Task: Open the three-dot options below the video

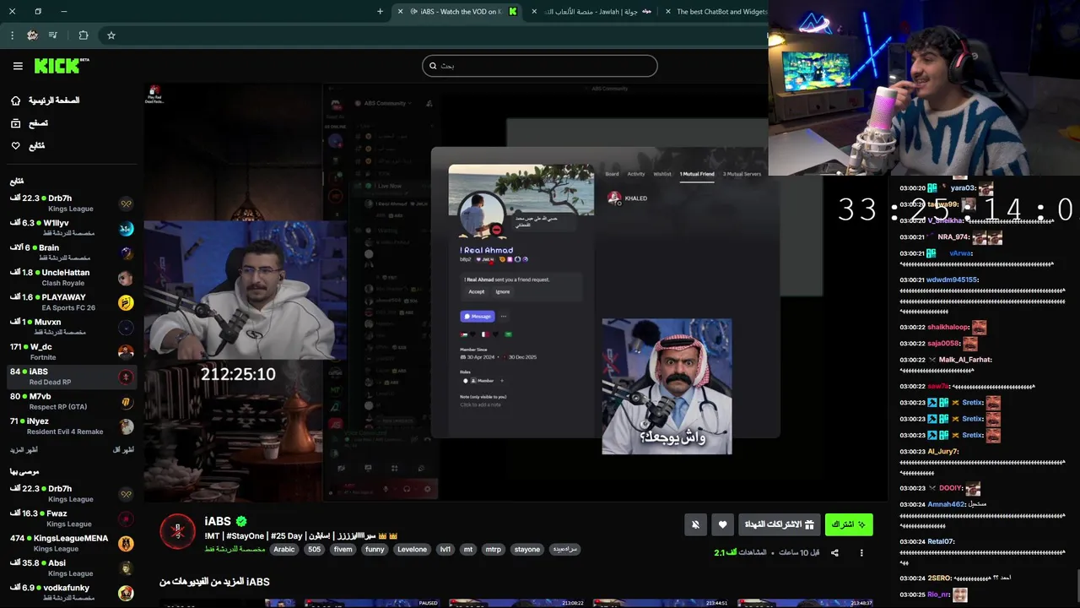Action: click(861, 553)
